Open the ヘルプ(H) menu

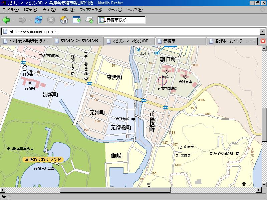pyautogui.click(x=135, y=10)
